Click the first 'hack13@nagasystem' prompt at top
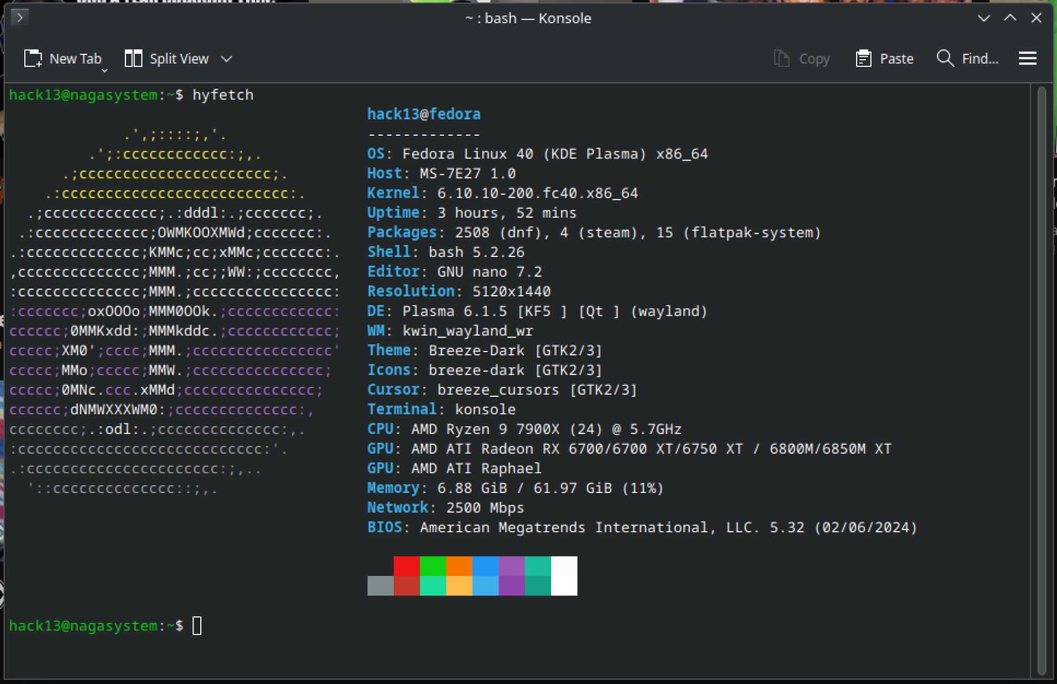The height and width of the screenshot is (684, 1057). (83, 95)
